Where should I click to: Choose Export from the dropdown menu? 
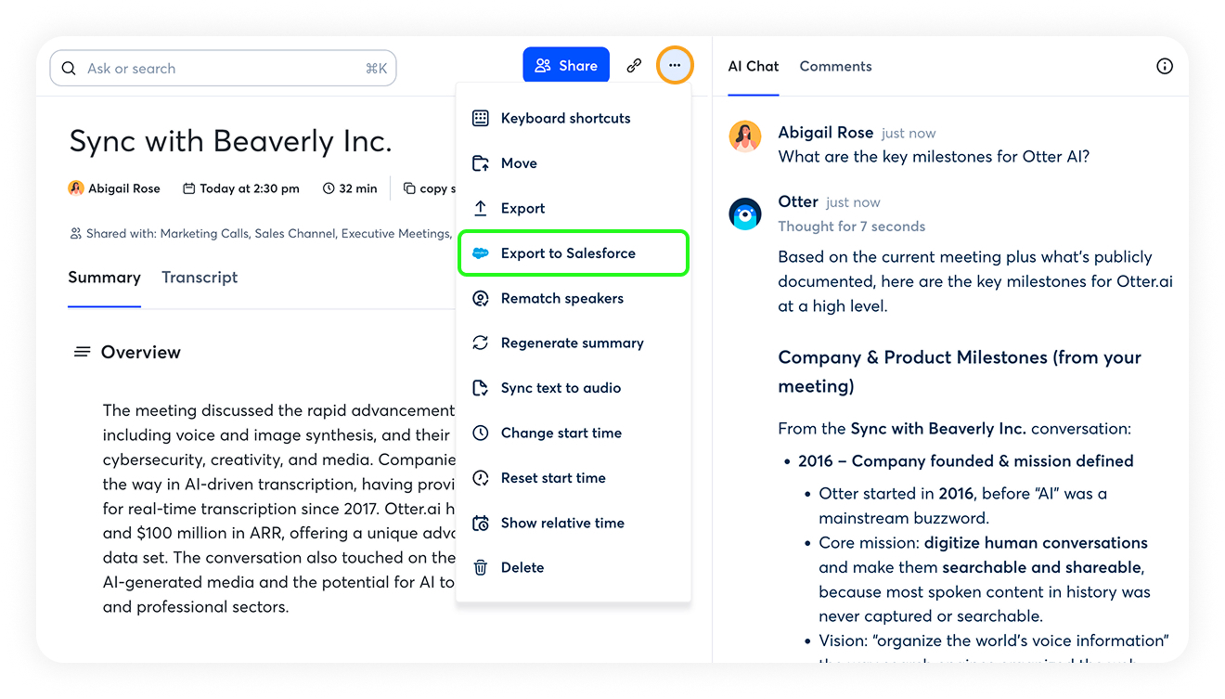coord(522,209)
